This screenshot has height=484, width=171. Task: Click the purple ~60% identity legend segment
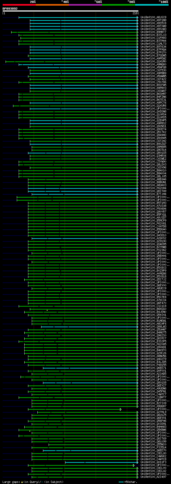click(85, 5)
